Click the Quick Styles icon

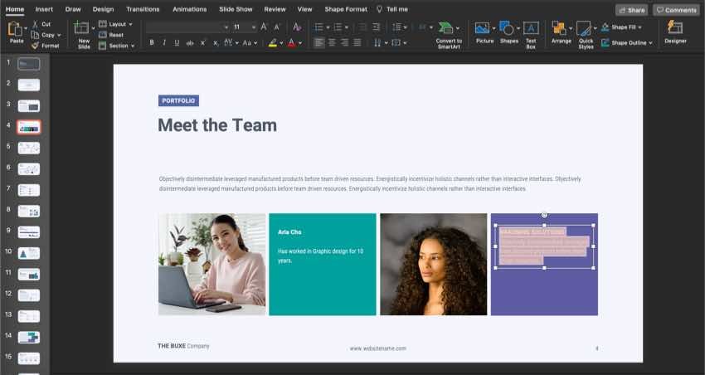click(586, 30)
